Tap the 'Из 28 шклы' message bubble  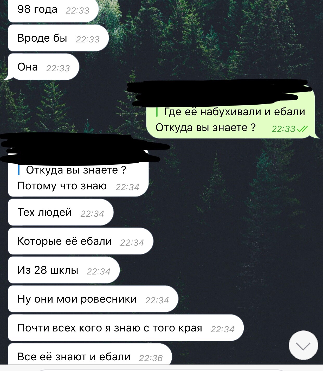(64, 270)
